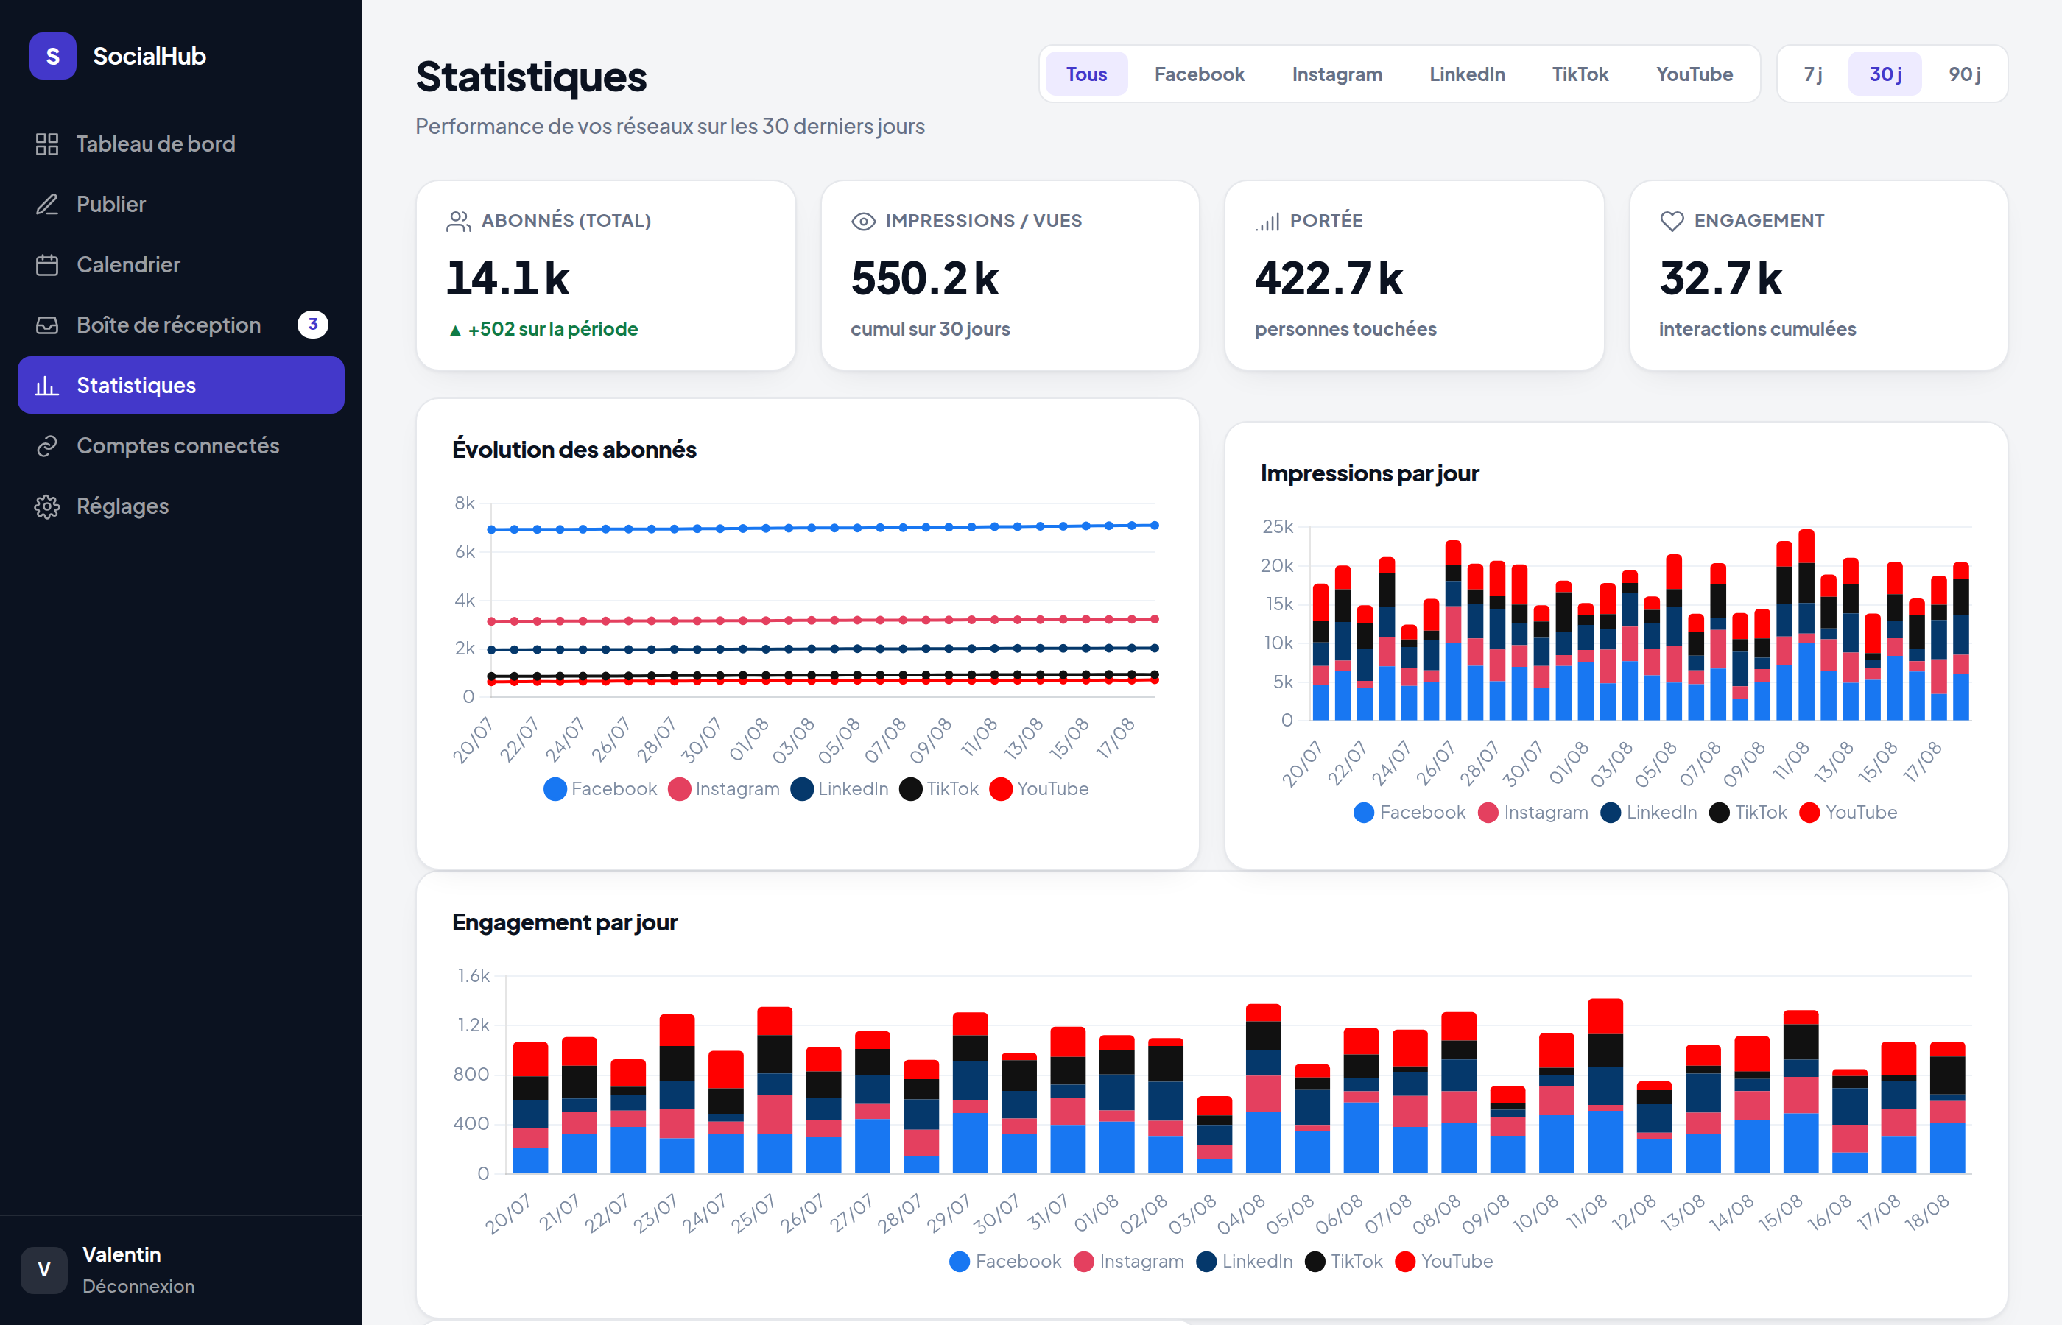Select the Tous network filter
This screenshot has width=2062, height=1325.
[x=1086, y=74]
